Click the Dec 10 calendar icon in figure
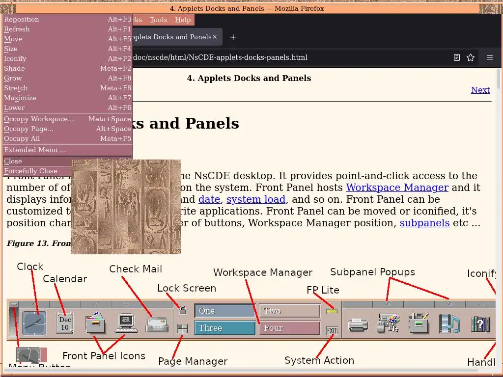 (x=65, y=323)
